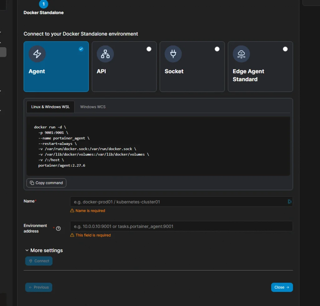This screenshot has width=320, height=306.
Task: Click the password manager icon in Name field
Action: pos(289,202)
